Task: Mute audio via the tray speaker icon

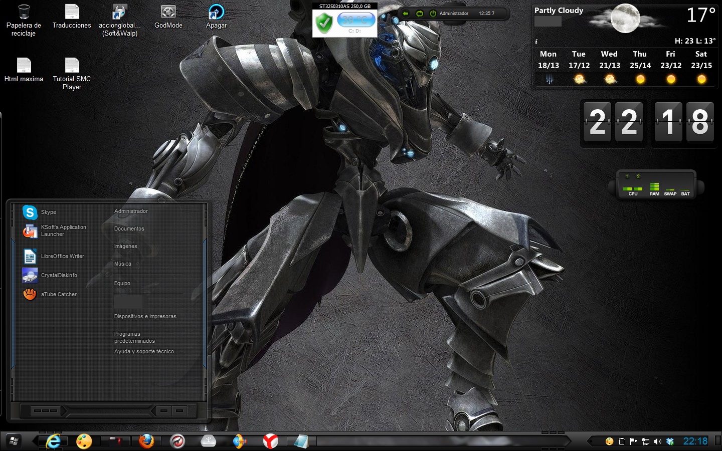Action: click(x=658, y=441)
